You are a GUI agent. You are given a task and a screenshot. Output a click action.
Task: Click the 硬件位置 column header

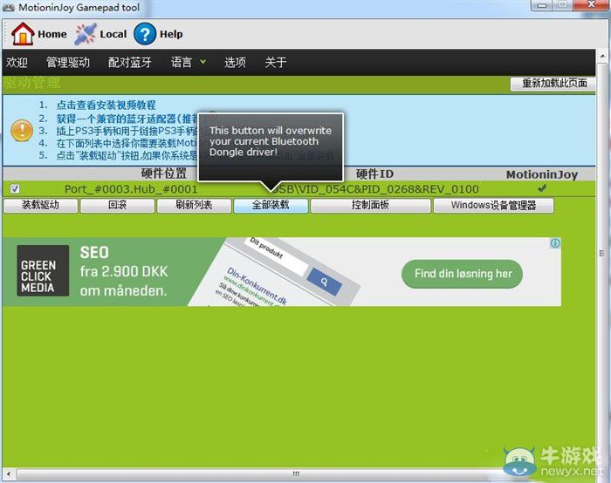click(164, 173)
